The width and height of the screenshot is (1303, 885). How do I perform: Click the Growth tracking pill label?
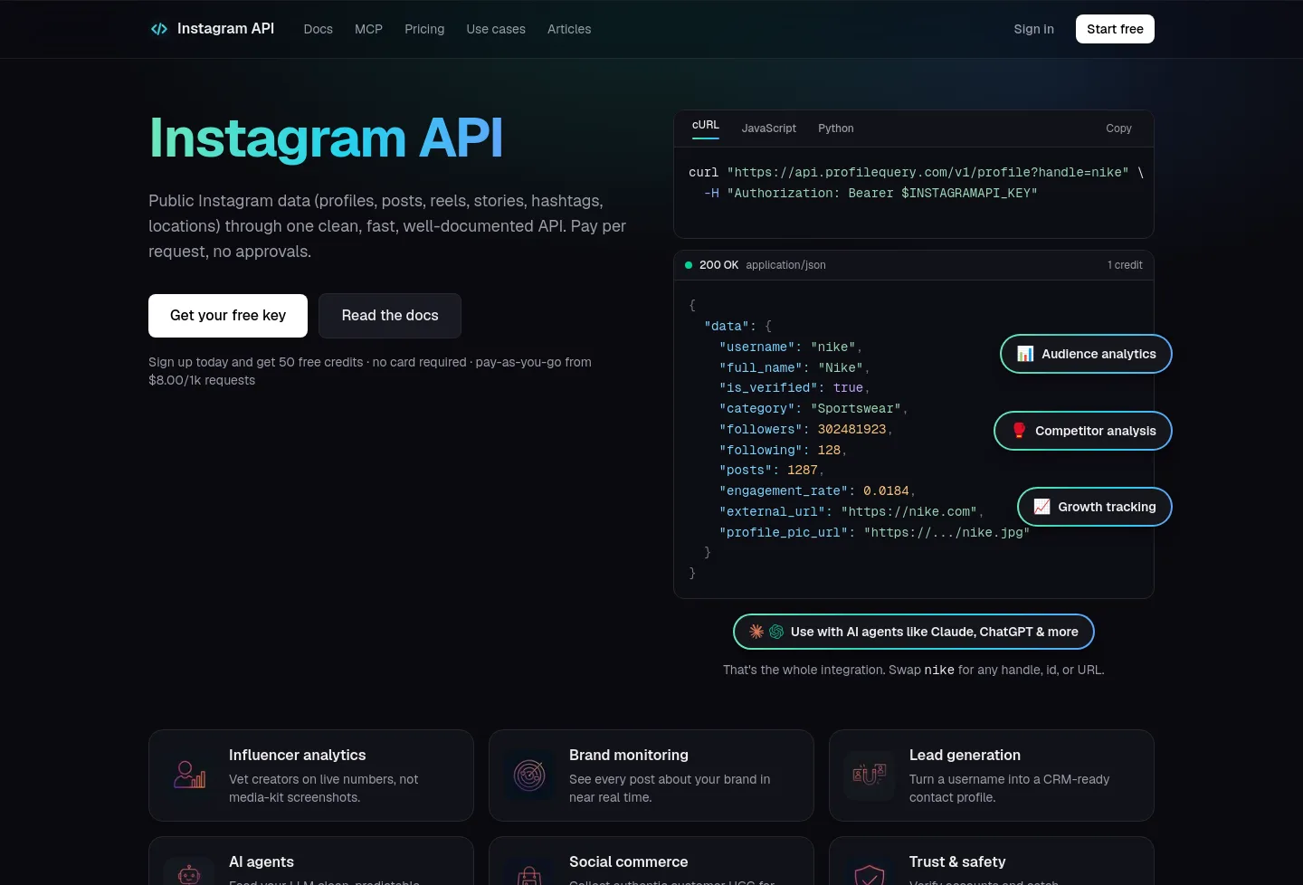tap(1107, 507)
